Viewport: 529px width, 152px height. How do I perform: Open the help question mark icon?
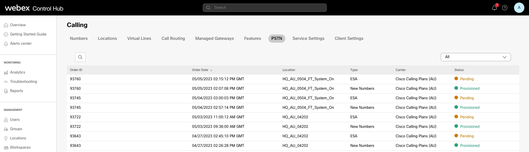[505, 8]
